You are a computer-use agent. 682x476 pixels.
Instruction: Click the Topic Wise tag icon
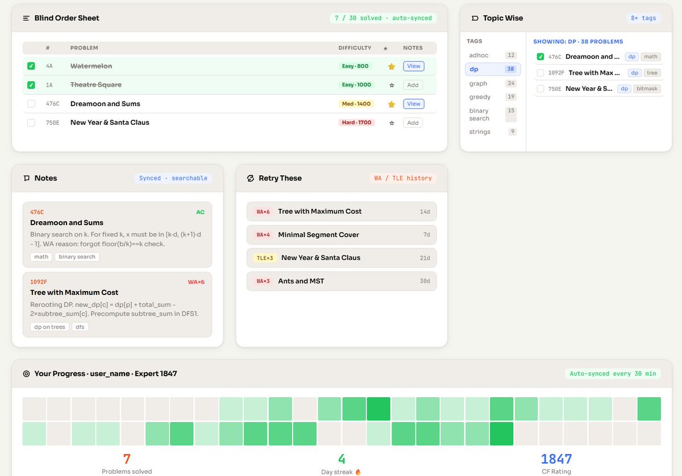[x=475, y=18]
